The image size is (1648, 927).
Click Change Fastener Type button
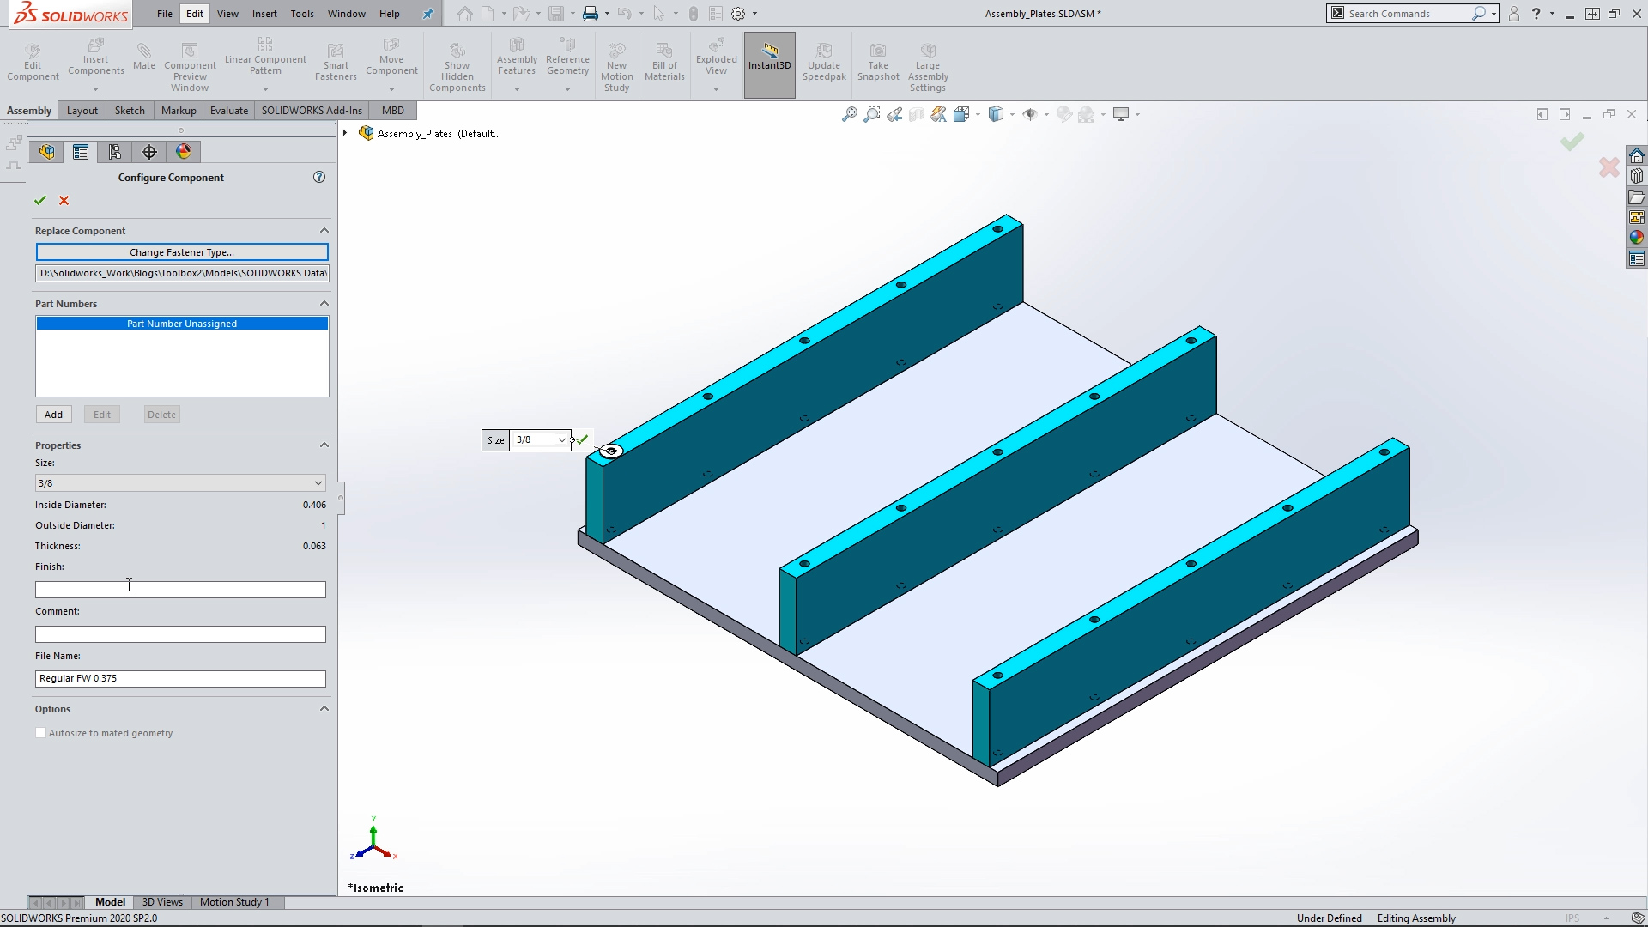(x=182, y=252)
